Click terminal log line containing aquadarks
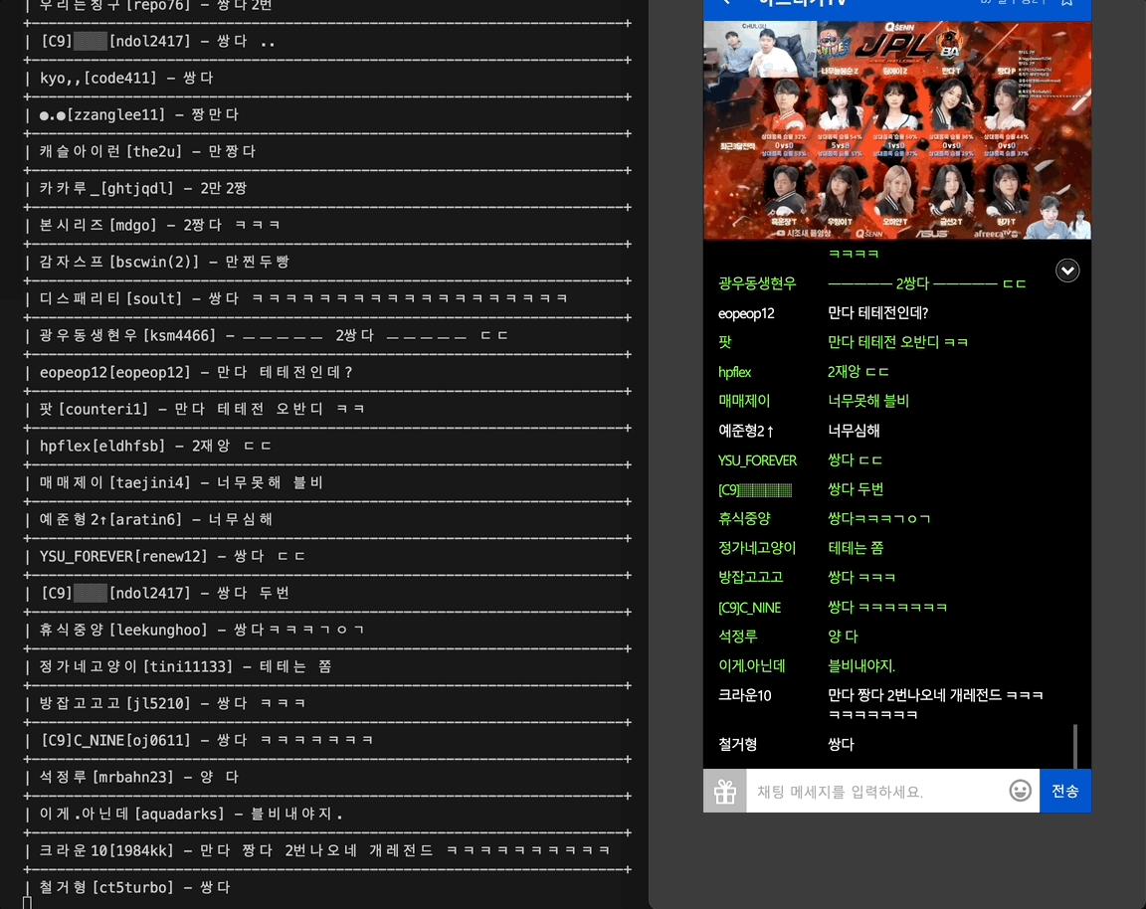 [184, 814]
